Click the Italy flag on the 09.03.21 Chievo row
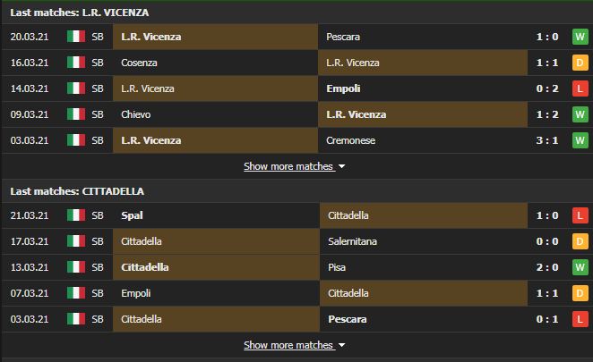This screenshot has width=593, height=362. pos(75,114)
